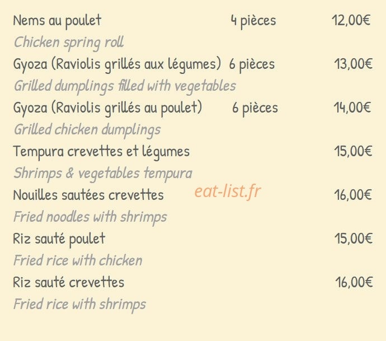Image resolution: width=386 pixels, height=341 pixels.
Task: Click Fried noodles with shrimps text
Action: pyautogui.click(x=90, y=218)
